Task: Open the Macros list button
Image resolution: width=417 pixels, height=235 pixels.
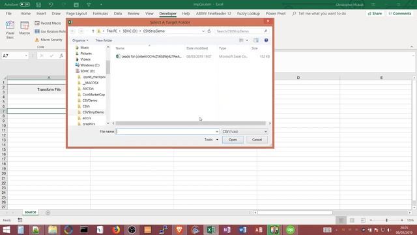Action: point(25,28)
